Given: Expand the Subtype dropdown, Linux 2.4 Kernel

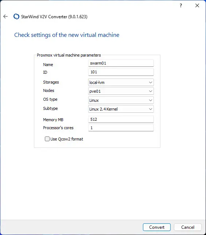Looking at the screenshot, I should click(x=121, y=109).
